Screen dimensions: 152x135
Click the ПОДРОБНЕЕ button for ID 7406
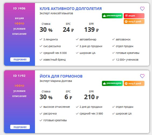20,60
